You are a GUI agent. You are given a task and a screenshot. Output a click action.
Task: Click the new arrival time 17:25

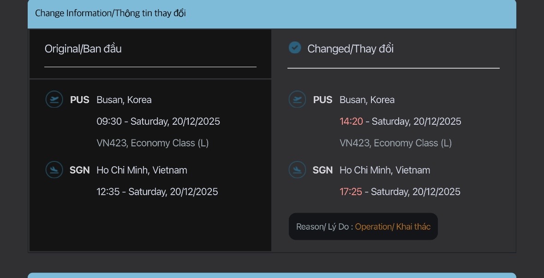point(351,192)
